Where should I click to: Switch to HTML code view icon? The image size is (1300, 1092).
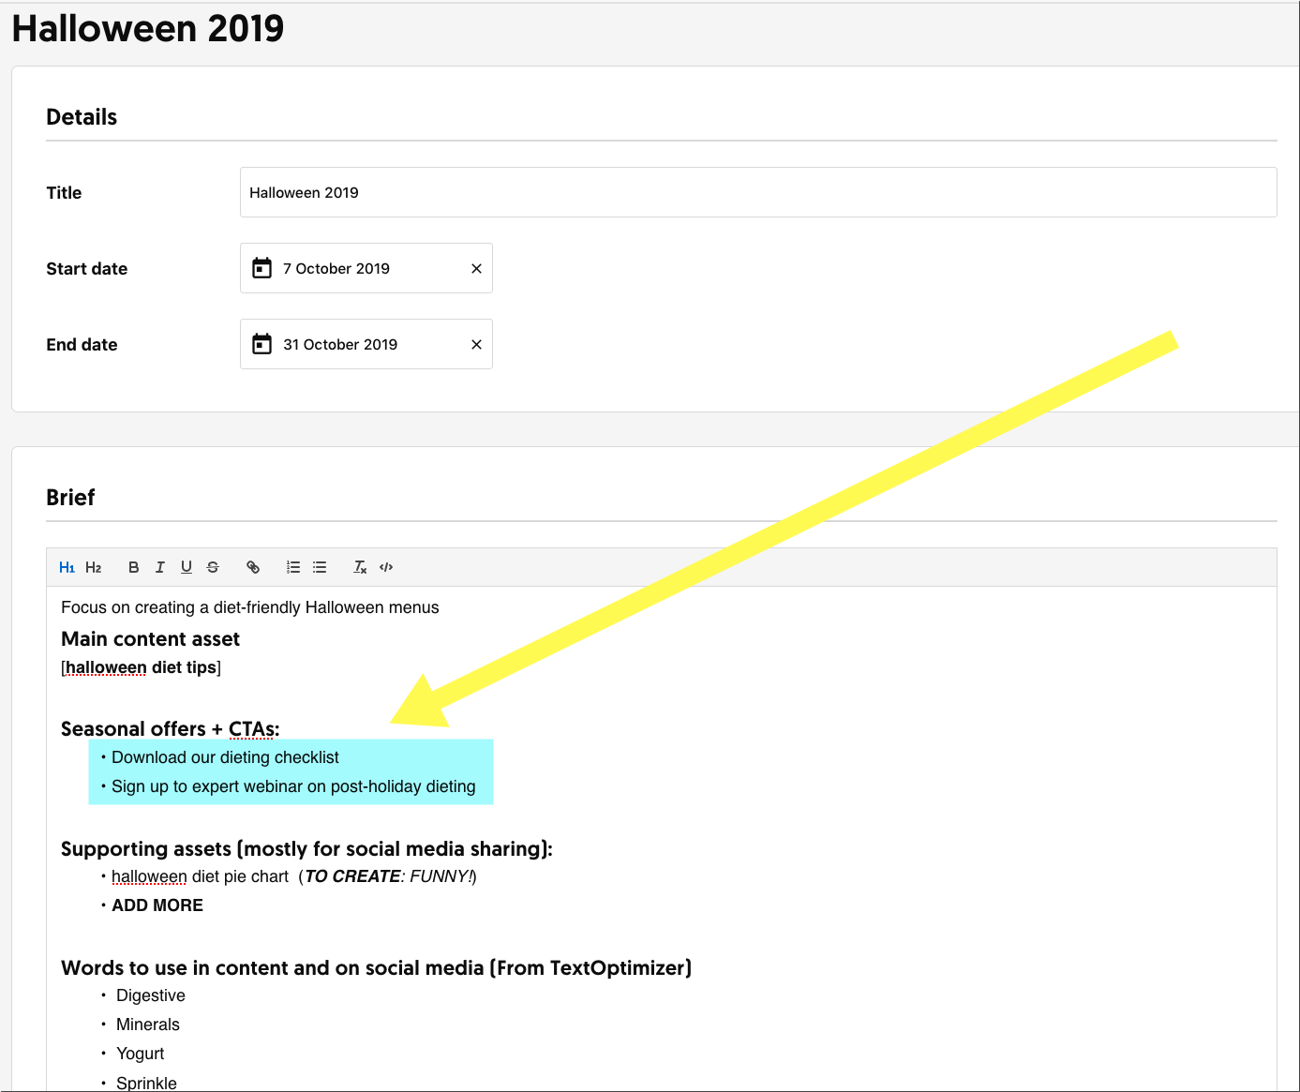click(386, 567)
